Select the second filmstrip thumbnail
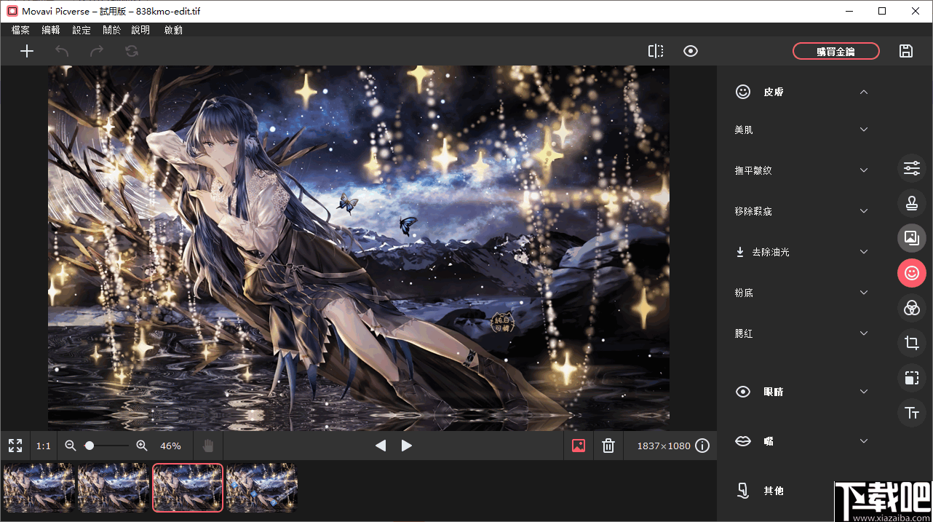This screenshot has height=522, width=933. pos(114,488)
